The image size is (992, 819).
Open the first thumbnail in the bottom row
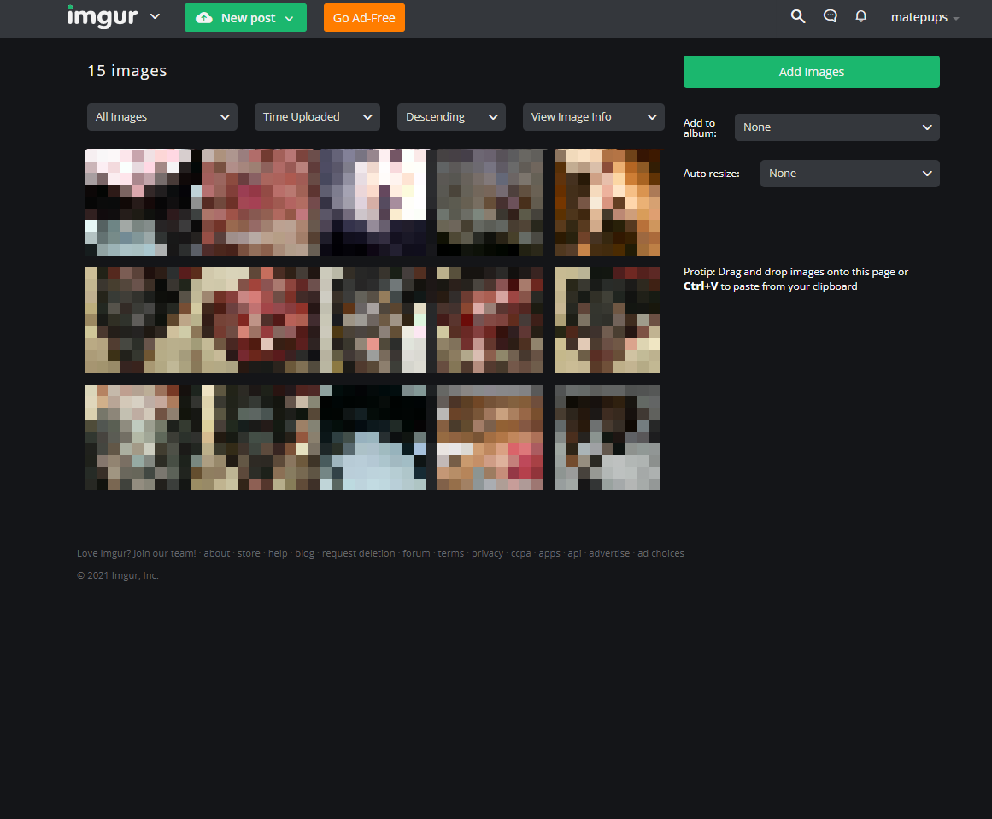click(138, 438)
